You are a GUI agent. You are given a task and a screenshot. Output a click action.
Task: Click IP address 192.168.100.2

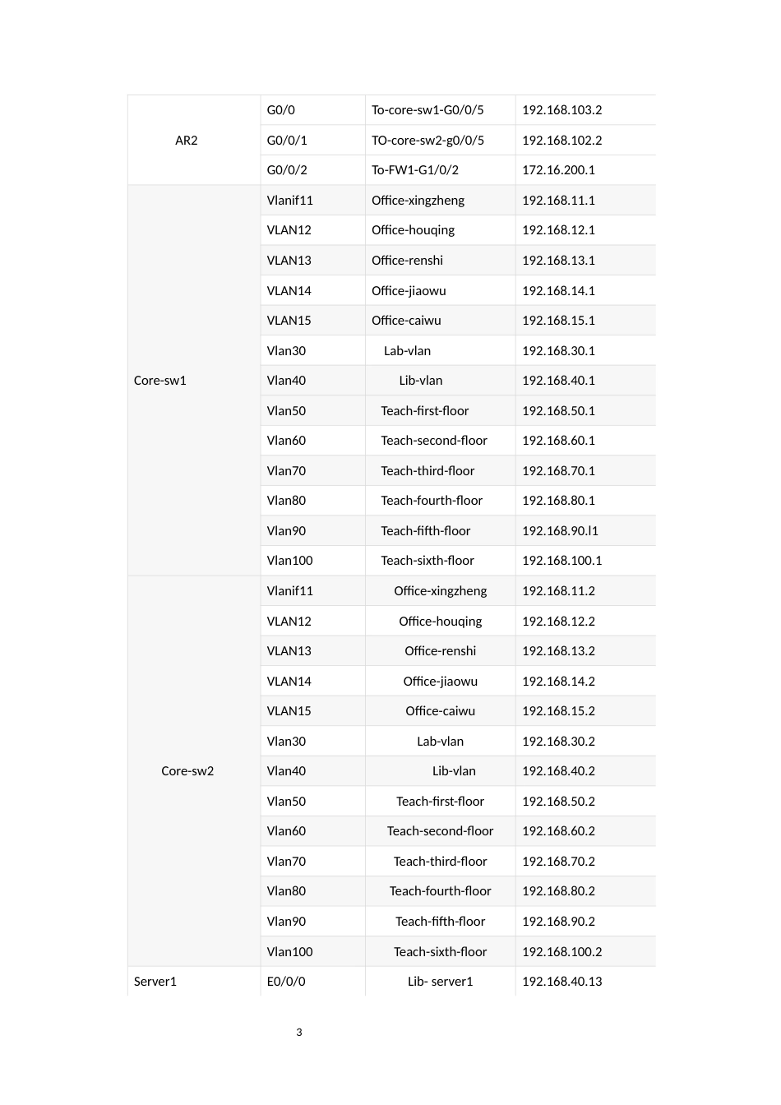click(x=562, y=952)
